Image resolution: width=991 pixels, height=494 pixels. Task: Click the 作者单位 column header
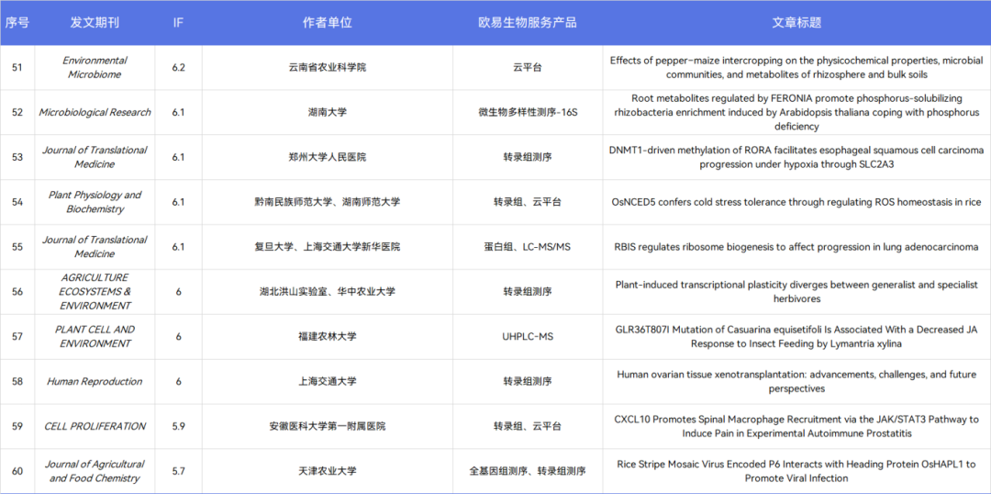328,23
